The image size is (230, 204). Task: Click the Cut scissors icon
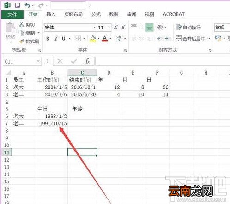(21, 24)
